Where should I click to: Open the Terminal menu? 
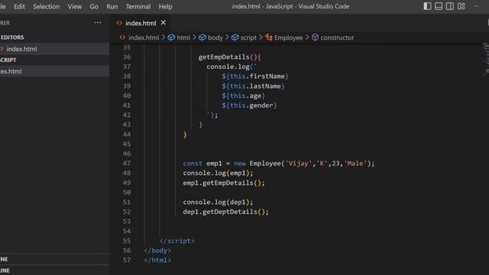[x=138, y=7]
